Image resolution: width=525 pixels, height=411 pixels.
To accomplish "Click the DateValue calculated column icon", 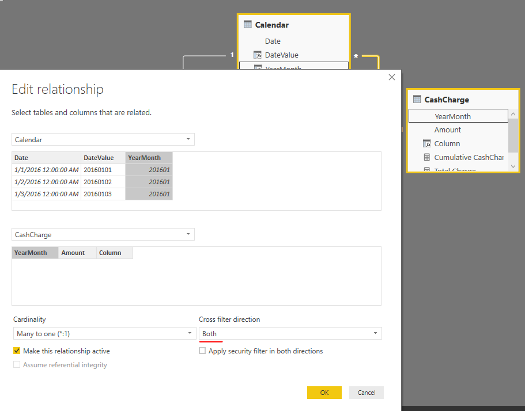I will tap(258, 55).
